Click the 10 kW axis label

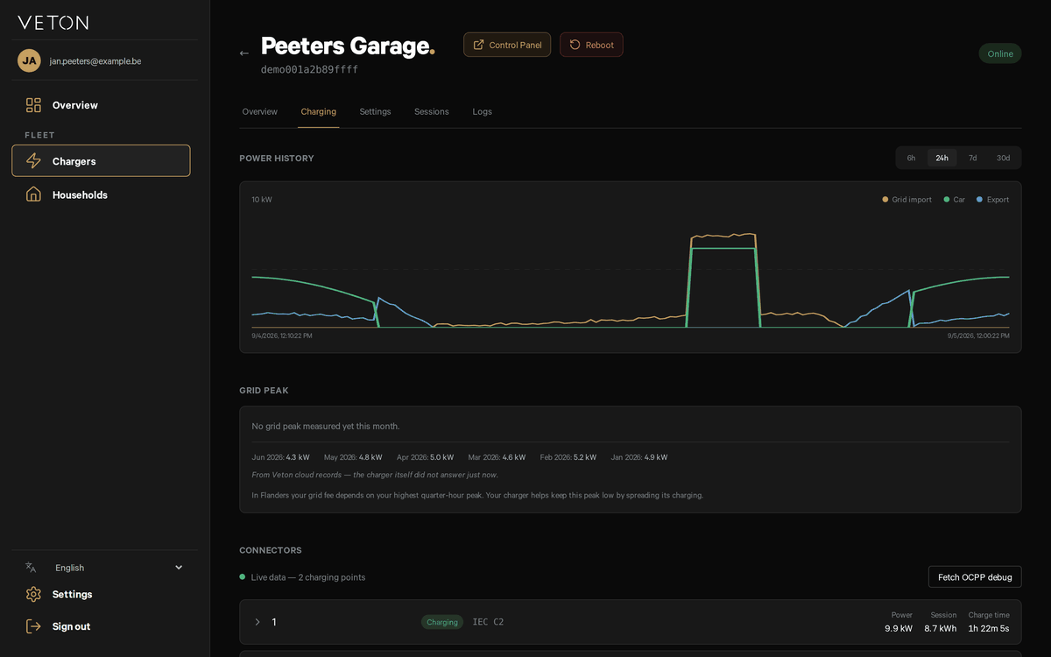pos(262,200)
